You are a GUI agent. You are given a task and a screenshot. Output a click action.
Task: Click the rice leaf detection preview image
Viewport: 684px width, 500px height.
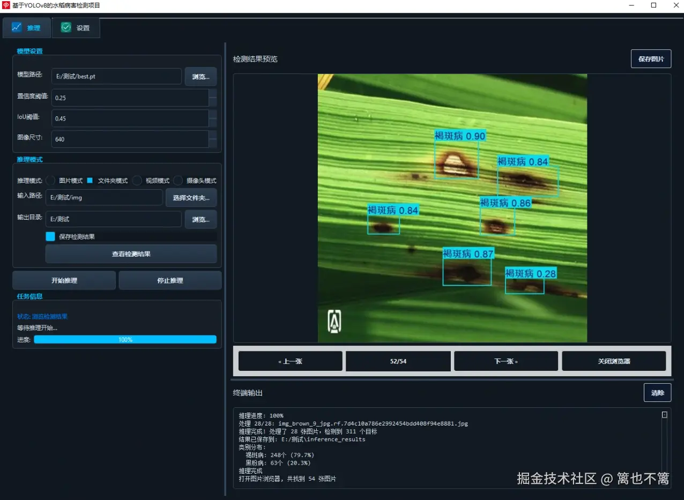click(452, 208)
